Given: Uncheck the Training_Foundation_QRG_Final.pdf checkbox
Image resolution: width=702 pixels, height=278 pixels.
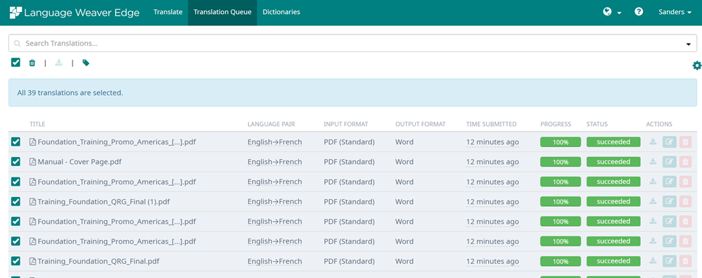Looking at the screenshot, I should pos(15,260).
